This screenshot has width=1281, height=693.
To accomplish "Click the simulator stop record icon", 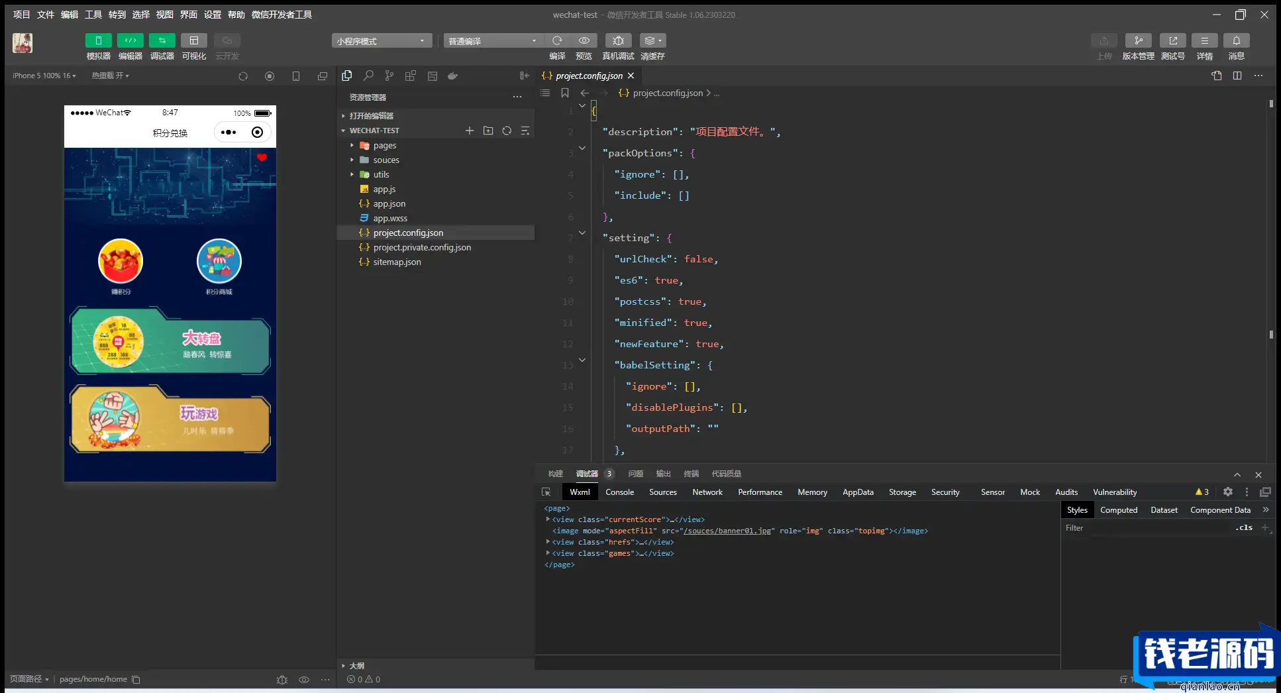I will click(270, 76).
